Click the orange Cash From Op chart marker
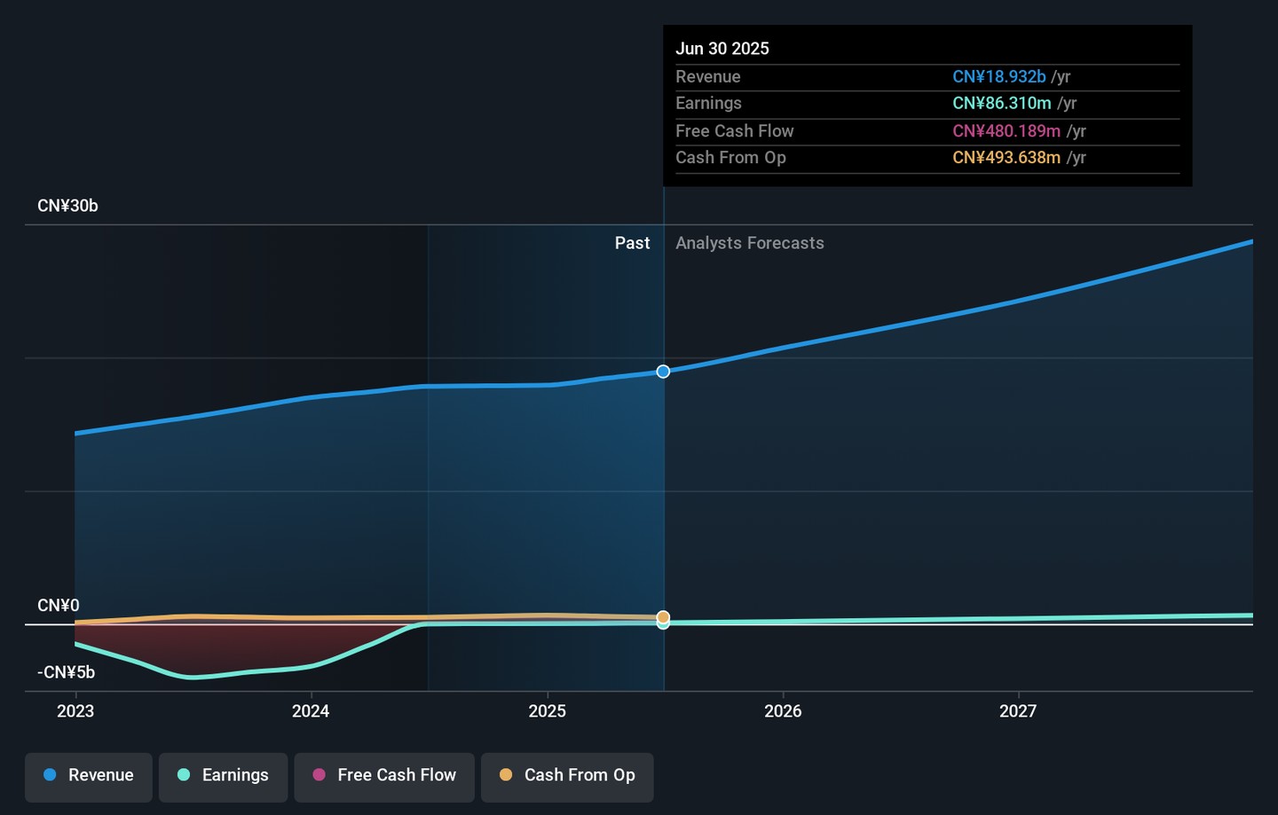The height and width of the screenshot is (815, 1278). tap(663, 616)
